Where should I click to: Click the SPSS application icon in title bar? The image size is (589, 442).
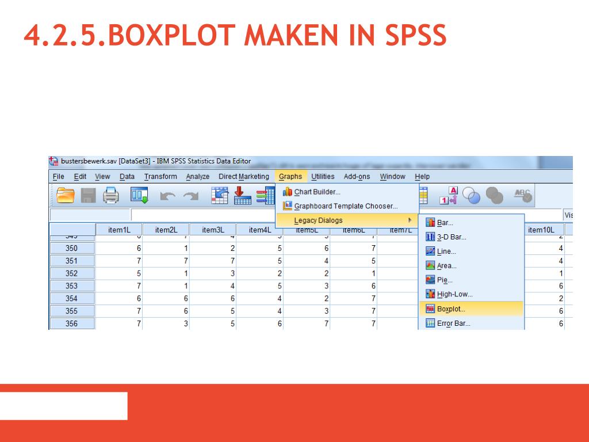tap(53, 161)
